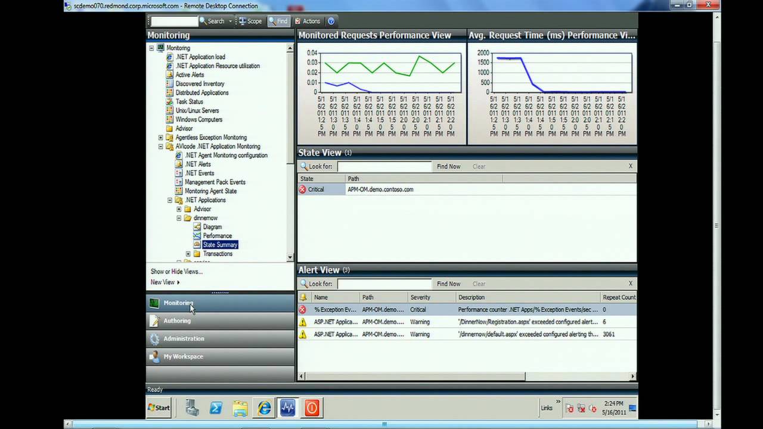The image size is (763, 429).
Task: Switch to the Monitoring workspace
Action: pyautogui.click(x=220, y=303)
